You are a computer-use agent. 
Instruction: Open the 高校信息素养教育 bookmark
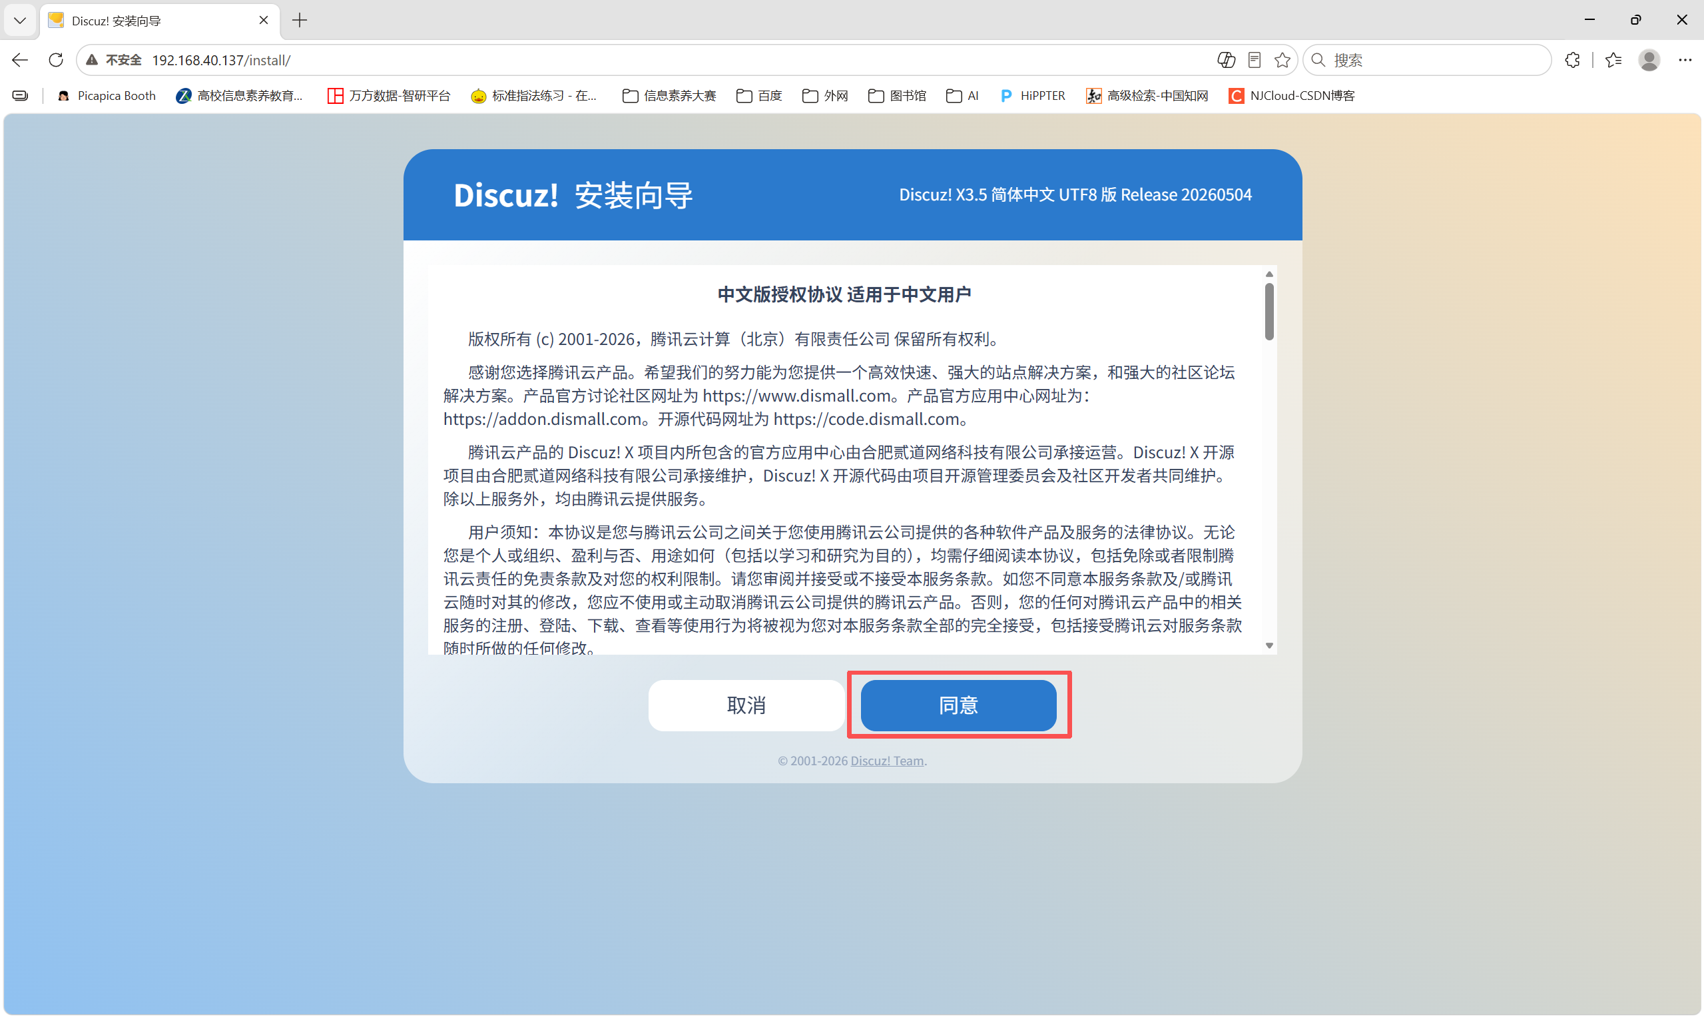click(x=240, y=96)
